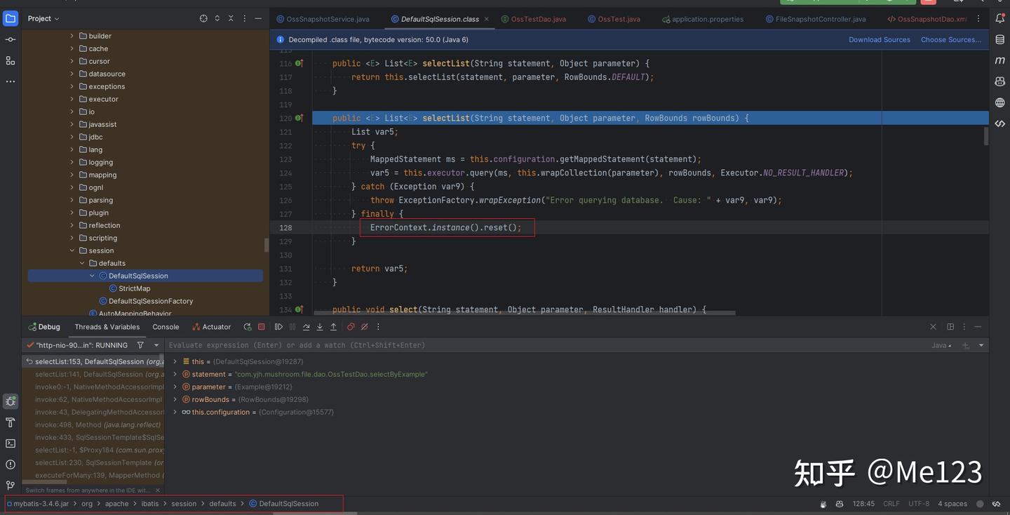
Task: Open the Console tab in debugger
Action: (166, 327)
